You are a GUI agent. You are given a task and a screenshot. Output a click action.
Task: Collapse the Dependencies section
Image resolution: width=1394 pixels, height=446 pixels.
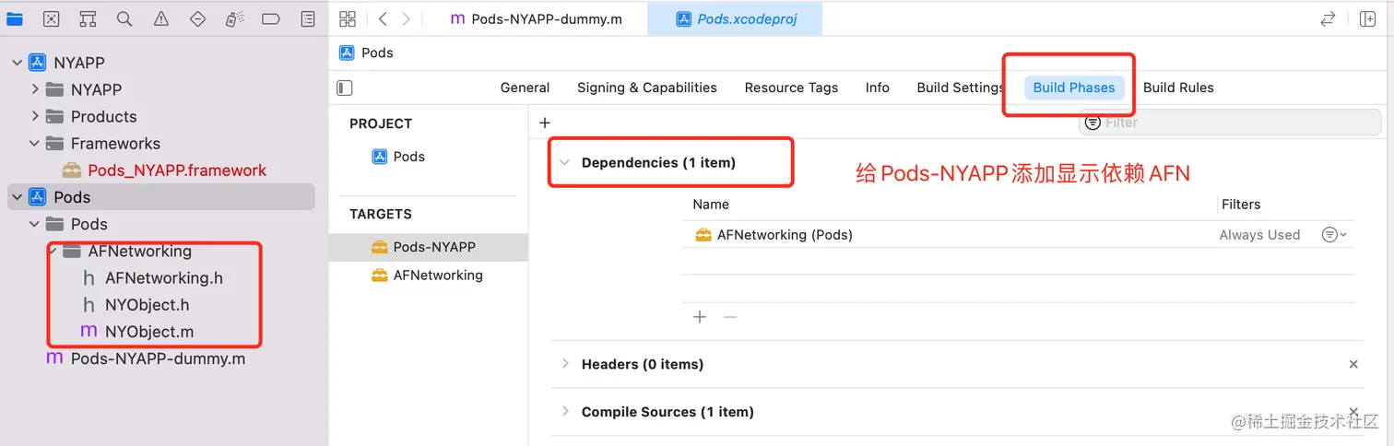[564, 163]
